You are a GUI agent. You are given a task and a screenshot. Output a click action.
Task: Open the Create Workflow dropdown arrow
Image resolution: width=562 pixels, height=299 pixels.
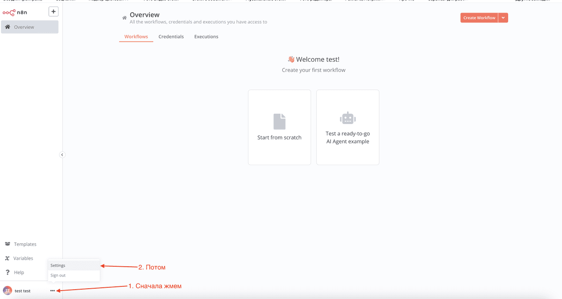click(x=503, y=17)
